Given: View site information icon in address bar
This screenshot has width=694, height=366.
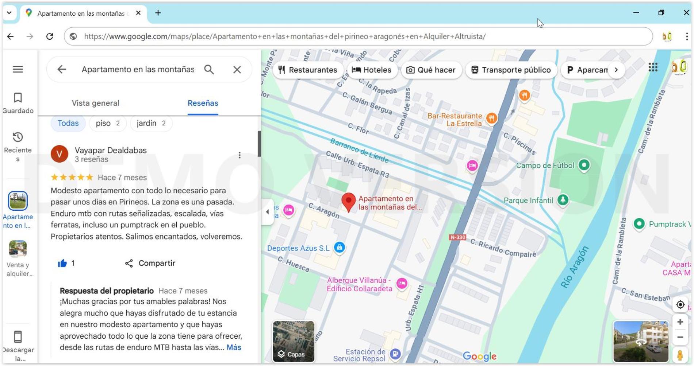Looking at the screenshot, I should [x=73, y=36].
